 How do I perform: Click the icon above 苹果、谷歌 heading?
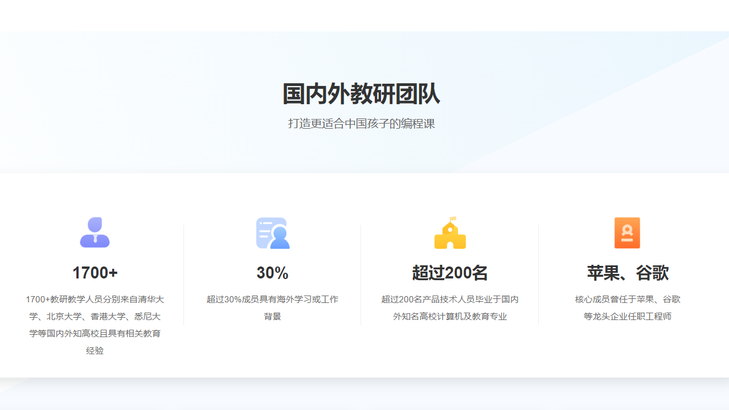pos(627,232)
